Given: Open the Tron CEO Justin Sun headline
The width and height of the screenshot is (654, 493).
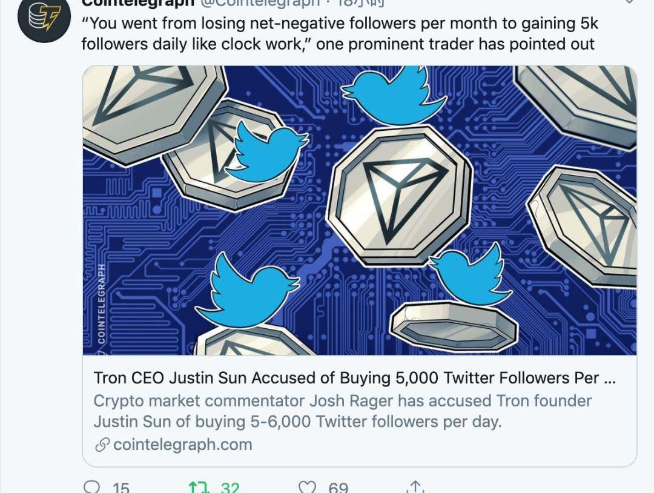Looking at the screenshot, I should (354, 378).
